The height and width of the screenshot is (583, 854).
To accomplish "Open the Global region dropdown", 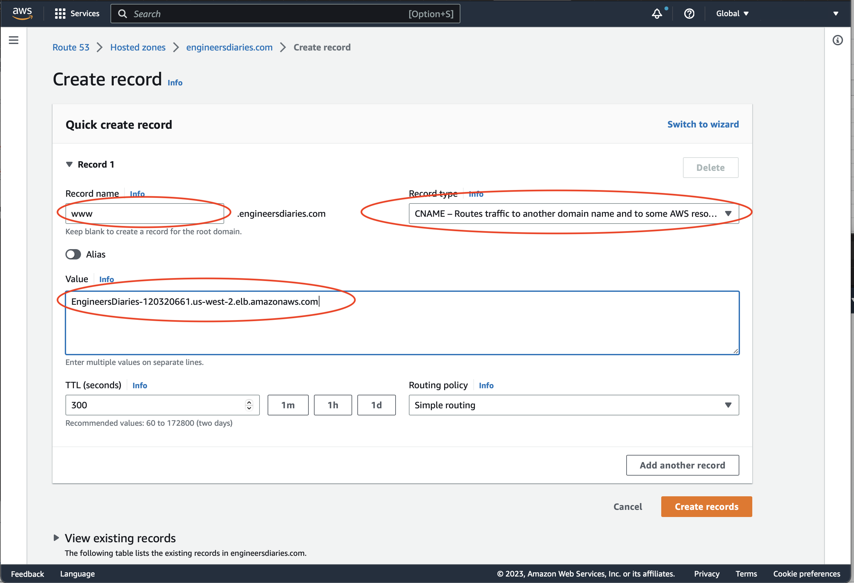I will pos(732,14).
